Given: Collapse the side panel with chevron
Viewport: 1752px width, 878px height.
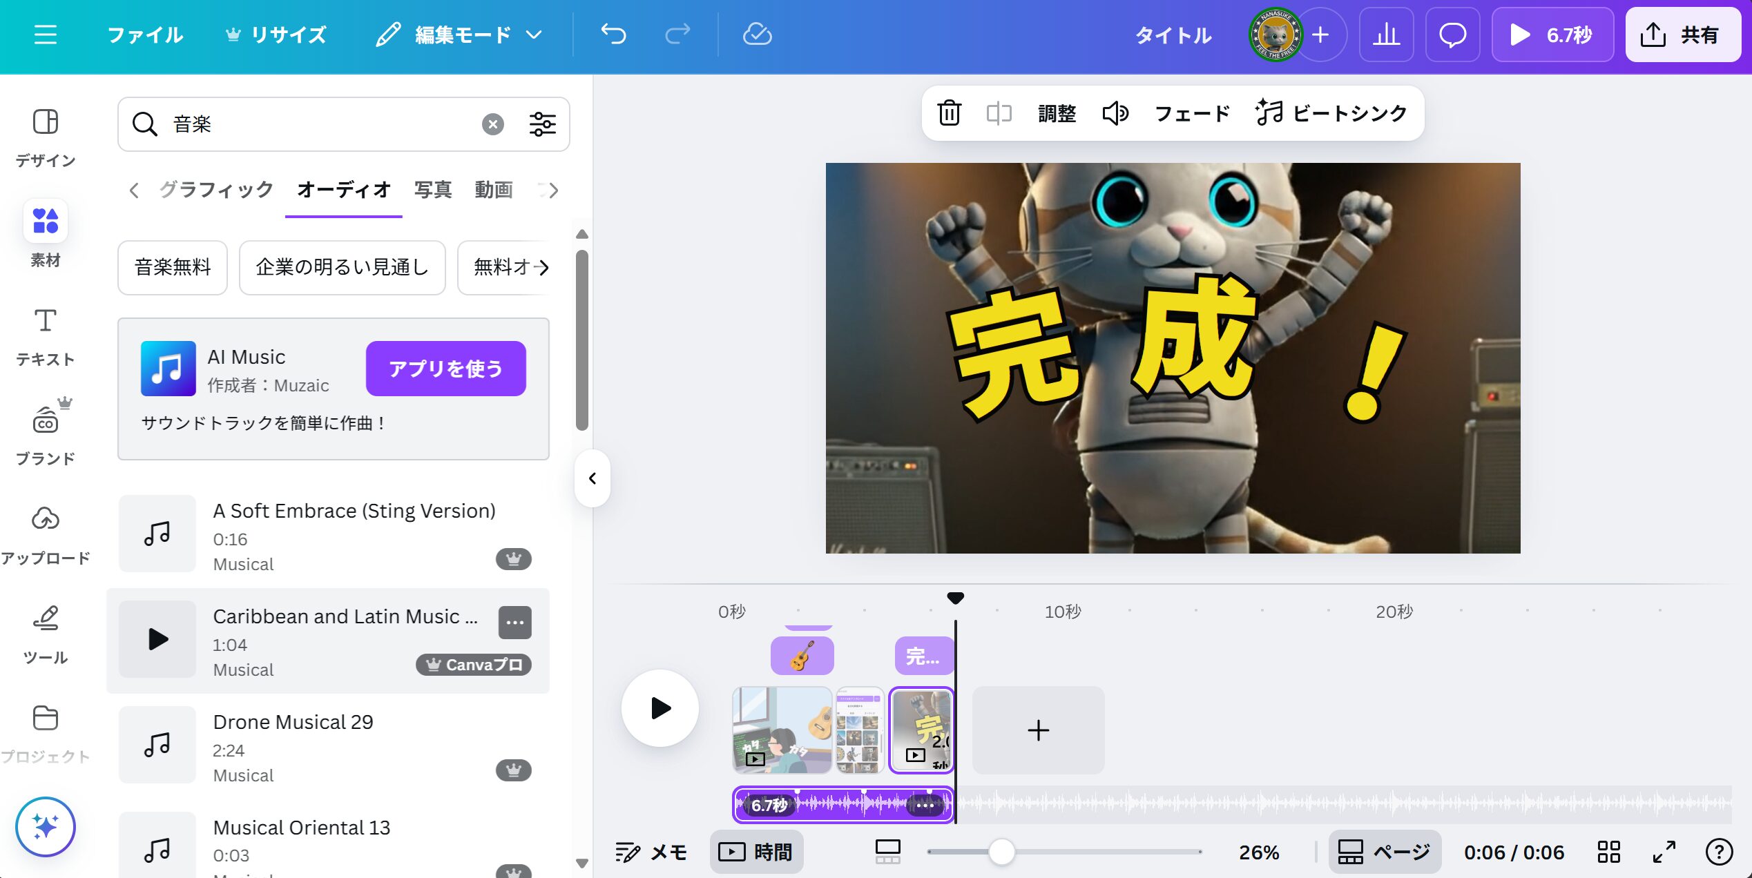Looking at the screenshot, I should tap(592, 478).
